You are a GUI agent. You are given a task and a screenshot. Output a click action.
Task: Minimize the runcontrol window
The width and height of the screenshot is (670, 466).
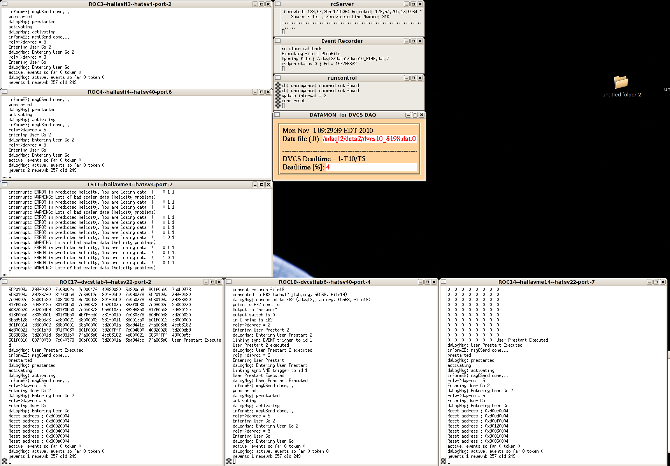[x=407, y=78]
